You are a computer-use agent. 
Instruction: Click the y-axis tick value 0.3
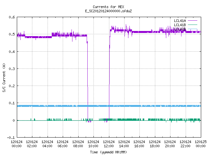pos(12,69)
